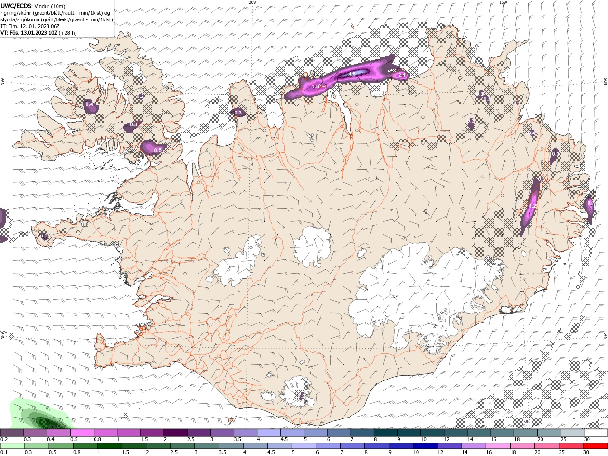The image size is (608, 456).
Task: Click the 0.2 precipitation label on the map
Action: pos(141,96)
